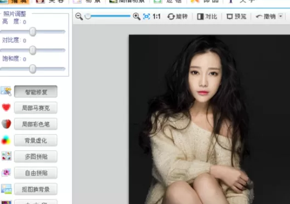Click the flower photo icon beside 自由拼贴
This screenshot has width=290, height=204.
coord(6,172)
